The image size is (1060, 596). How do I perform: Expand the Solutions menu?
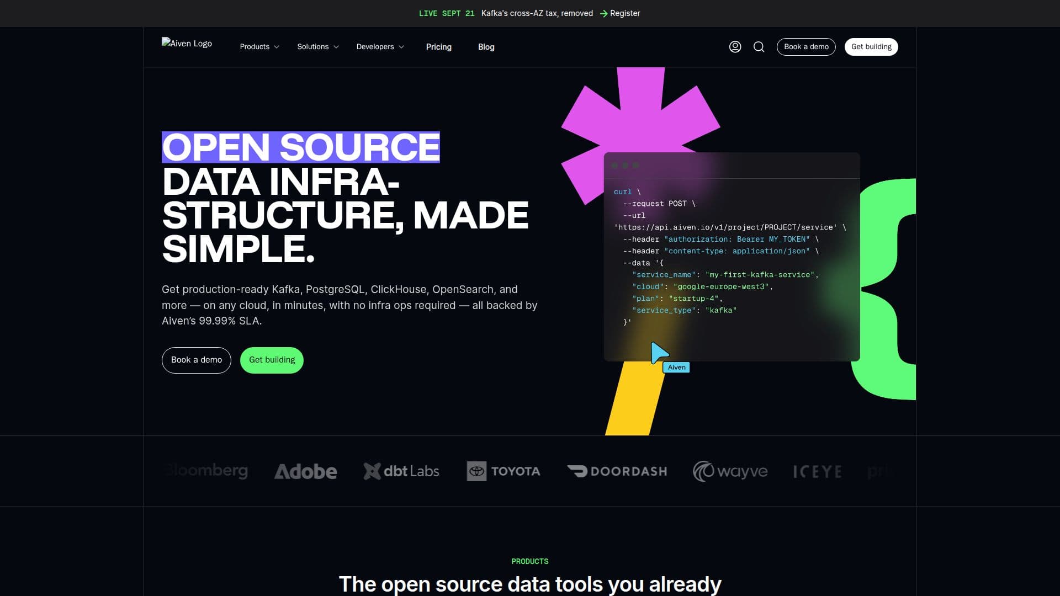point(318,47)
